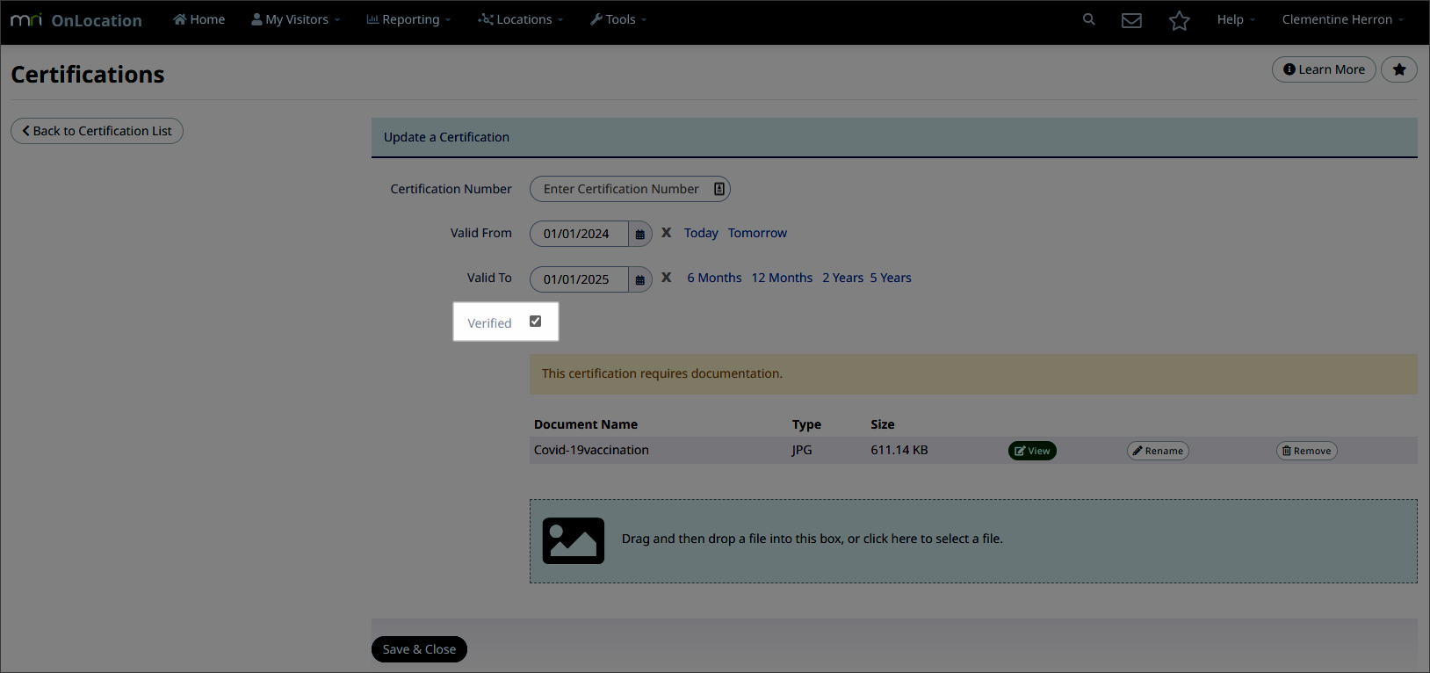1430x673 pixels.
Task: Click the Valid To date field
Action: [x=580, y=279]
